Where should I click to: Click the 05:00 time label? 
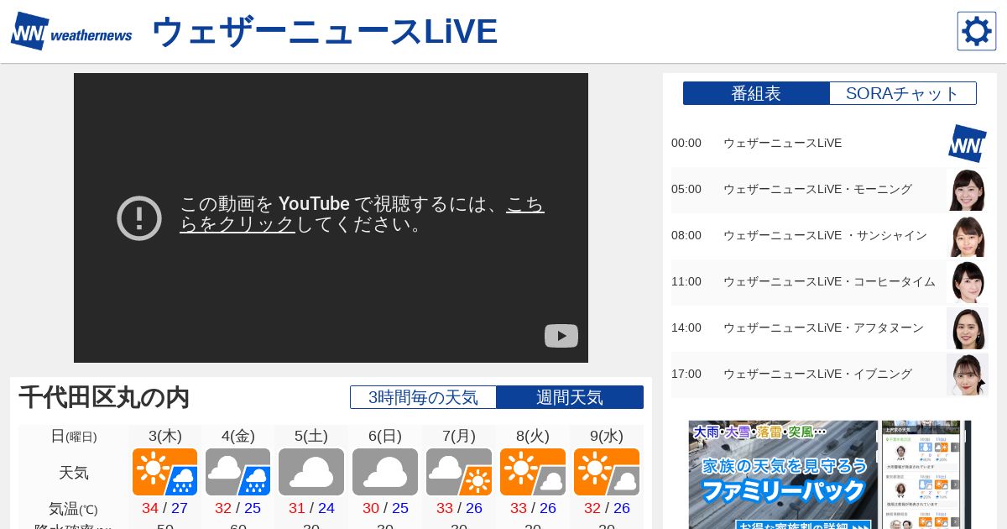[686, 190]
